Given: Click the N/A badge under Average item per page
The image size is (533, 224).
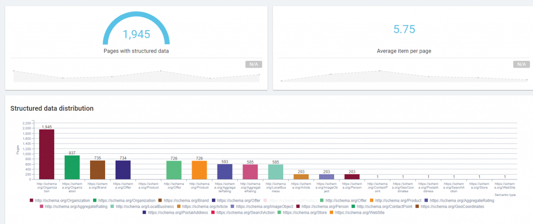Looking at the screenshot, I should [522, 64].
